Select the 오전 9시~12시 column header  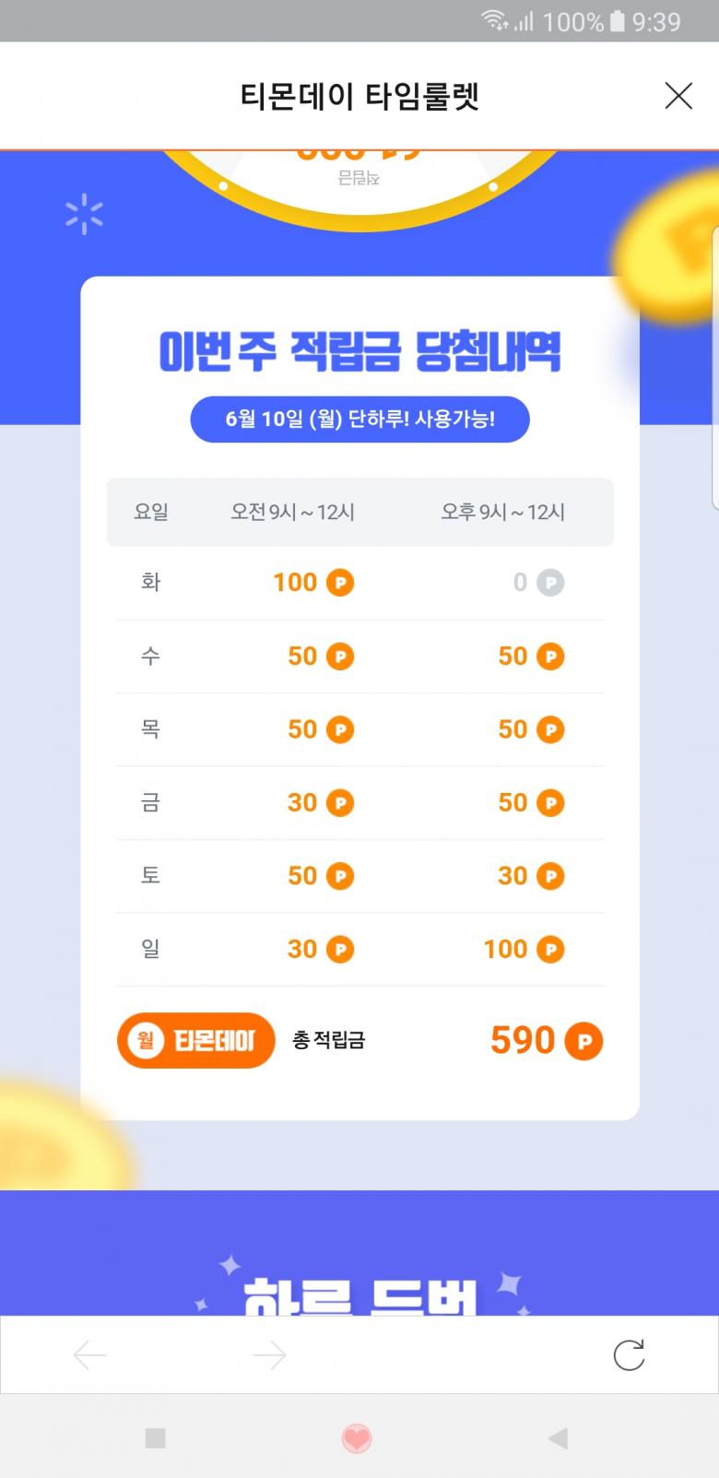click(x=292, y=512)
